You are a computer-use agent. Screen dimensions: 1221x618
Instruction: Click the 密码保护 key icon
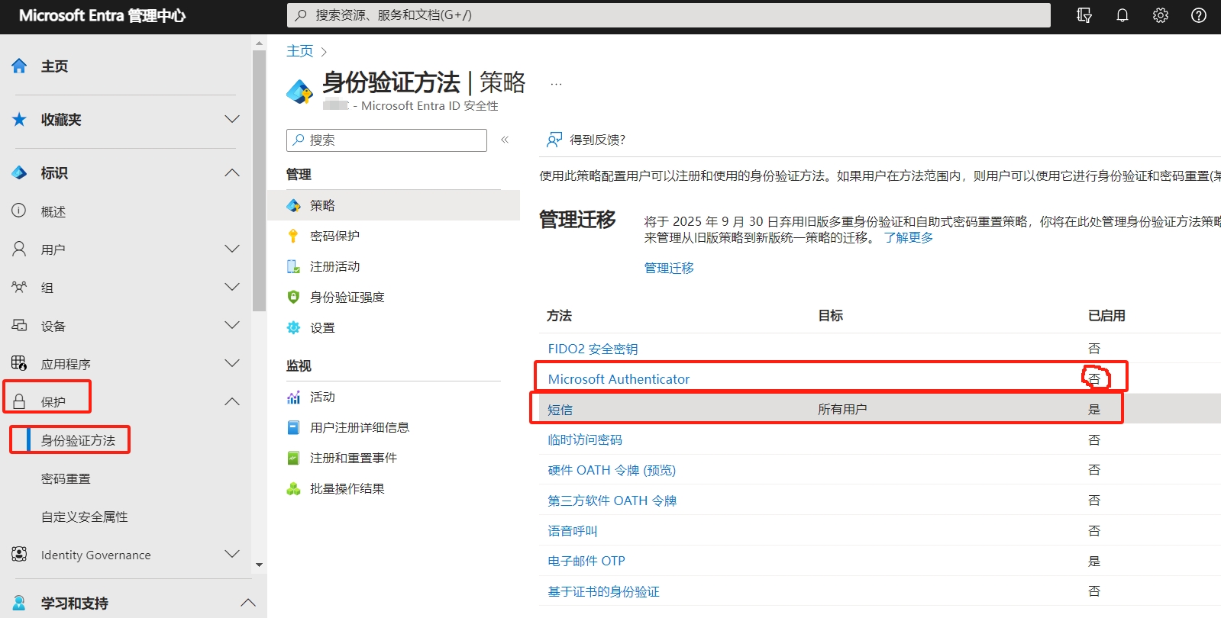(x=293, y=236)
